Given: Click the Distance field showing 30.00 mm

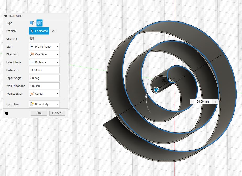Looking at the screenshot, I should coord(44,70).
